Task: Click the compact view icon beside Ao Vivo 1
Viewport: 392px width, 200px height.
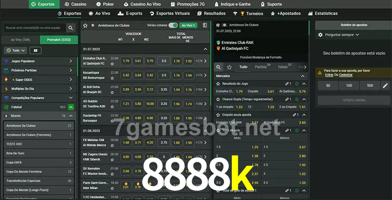Action: tap(204, 25)
